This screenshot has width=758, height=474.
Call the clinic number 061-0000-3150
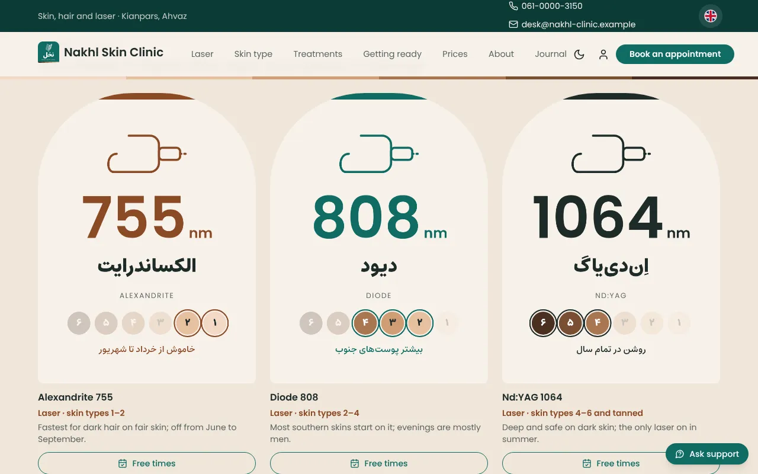pyautogui.click(x=545, y=6)
